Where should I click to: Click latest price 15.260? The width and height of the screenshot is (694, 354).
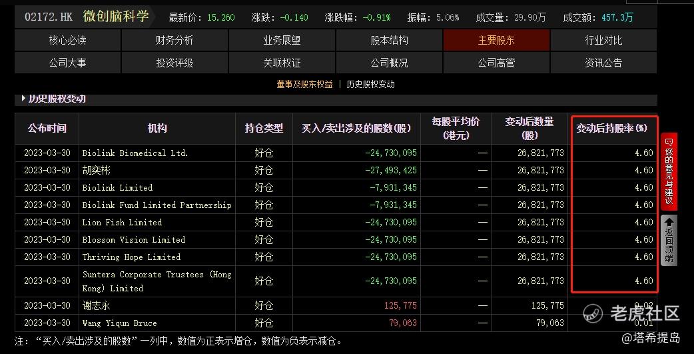pyautogui.click(x=221, y=18)
